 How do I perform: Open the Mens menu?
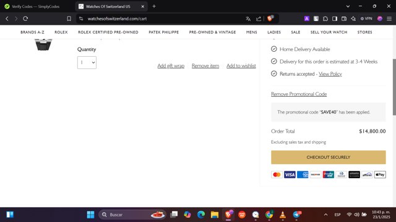(252, 32)
